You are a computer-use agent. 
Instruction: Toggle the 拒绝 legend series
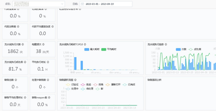coord(98,85)
